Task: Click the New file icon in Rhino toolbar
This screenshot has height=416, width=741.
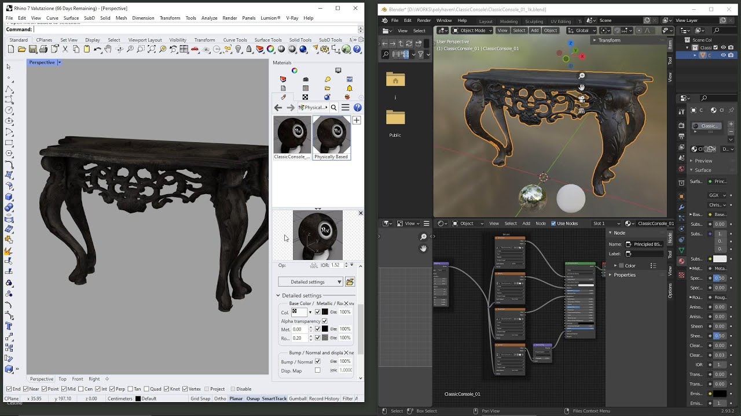Action: (11, 50)
